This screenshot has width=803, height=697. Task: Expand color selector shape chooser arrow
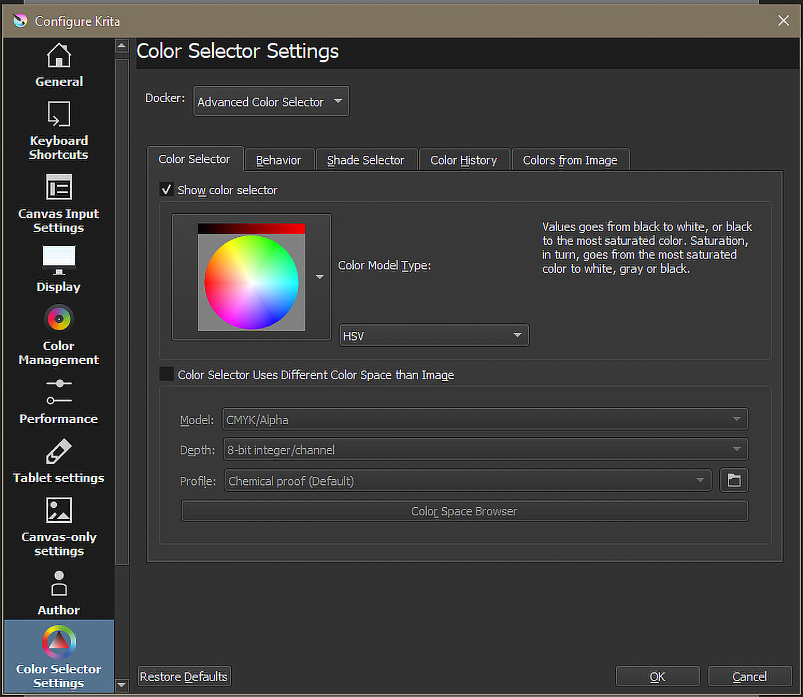(x=320, y=277)
